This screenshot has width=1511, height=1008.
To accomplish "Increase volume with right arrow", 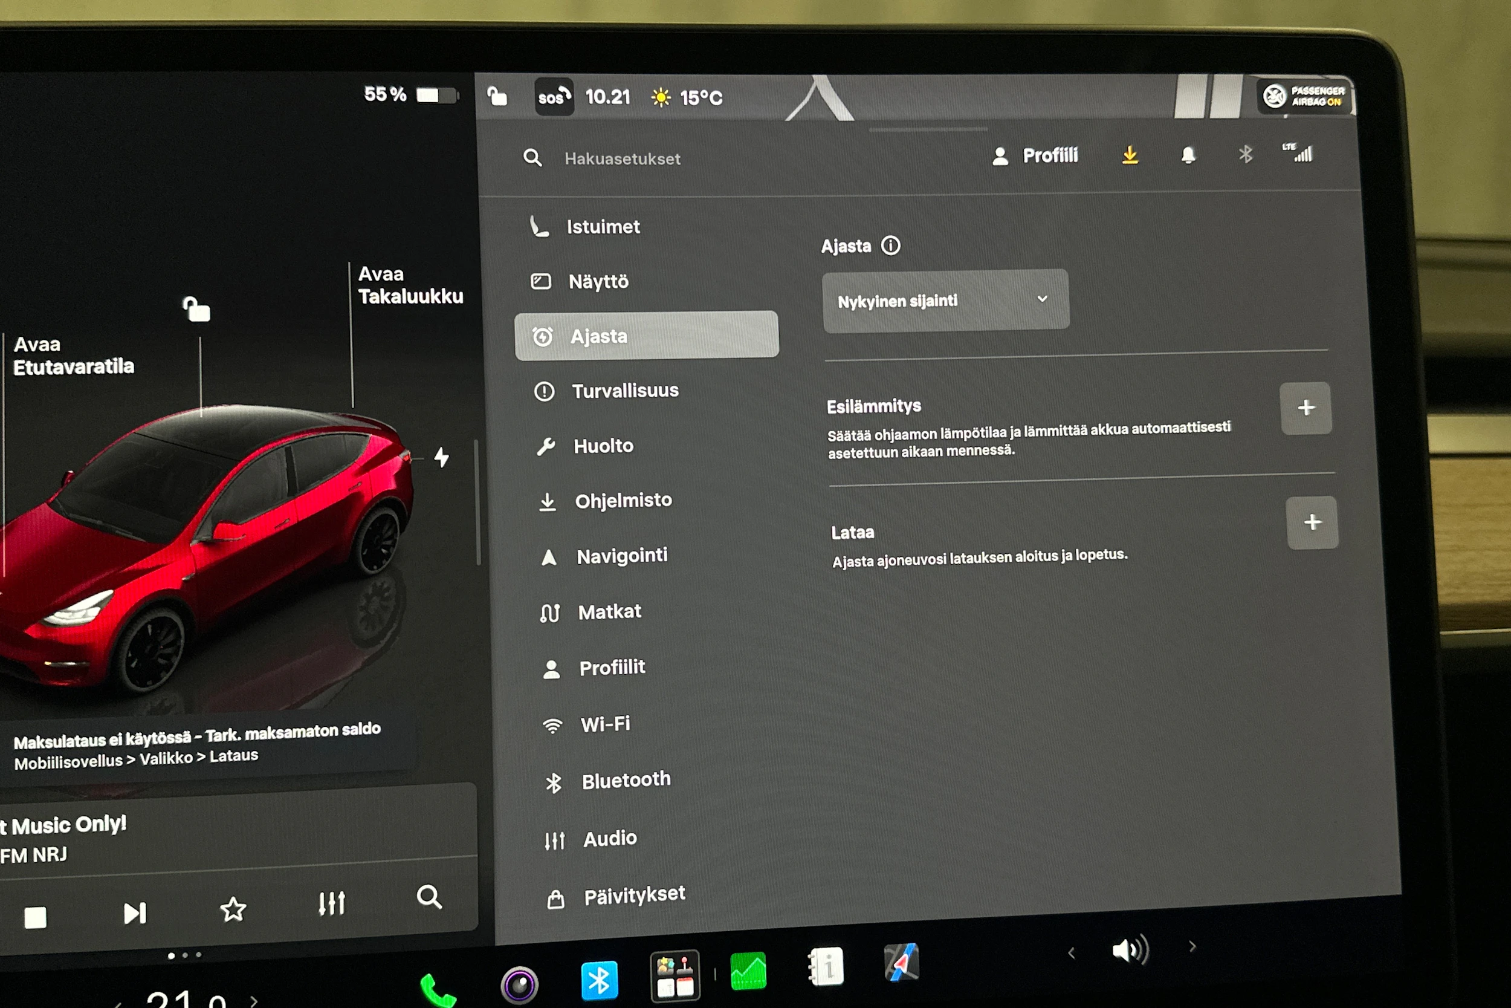I will [1192, 946].
